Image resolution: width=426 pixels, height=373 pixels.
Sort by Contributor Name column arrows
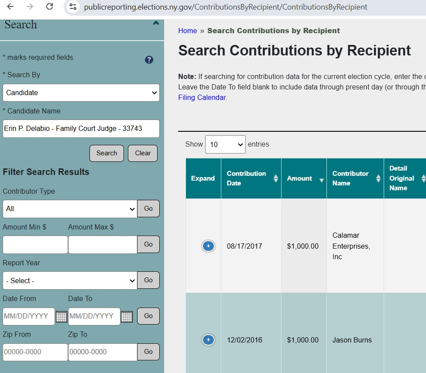point(378,178)
